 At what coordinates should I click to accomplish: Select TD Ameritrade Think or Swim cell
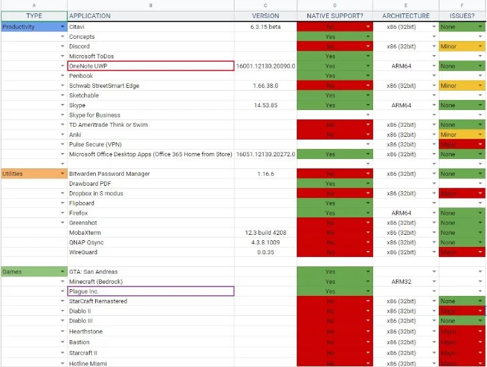pyautogui.click(x=151, y=125)
